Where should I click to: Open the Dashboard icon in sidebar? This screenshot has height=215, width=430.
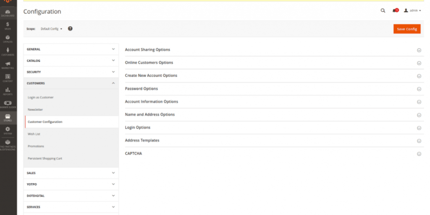(x=8, y=13)
